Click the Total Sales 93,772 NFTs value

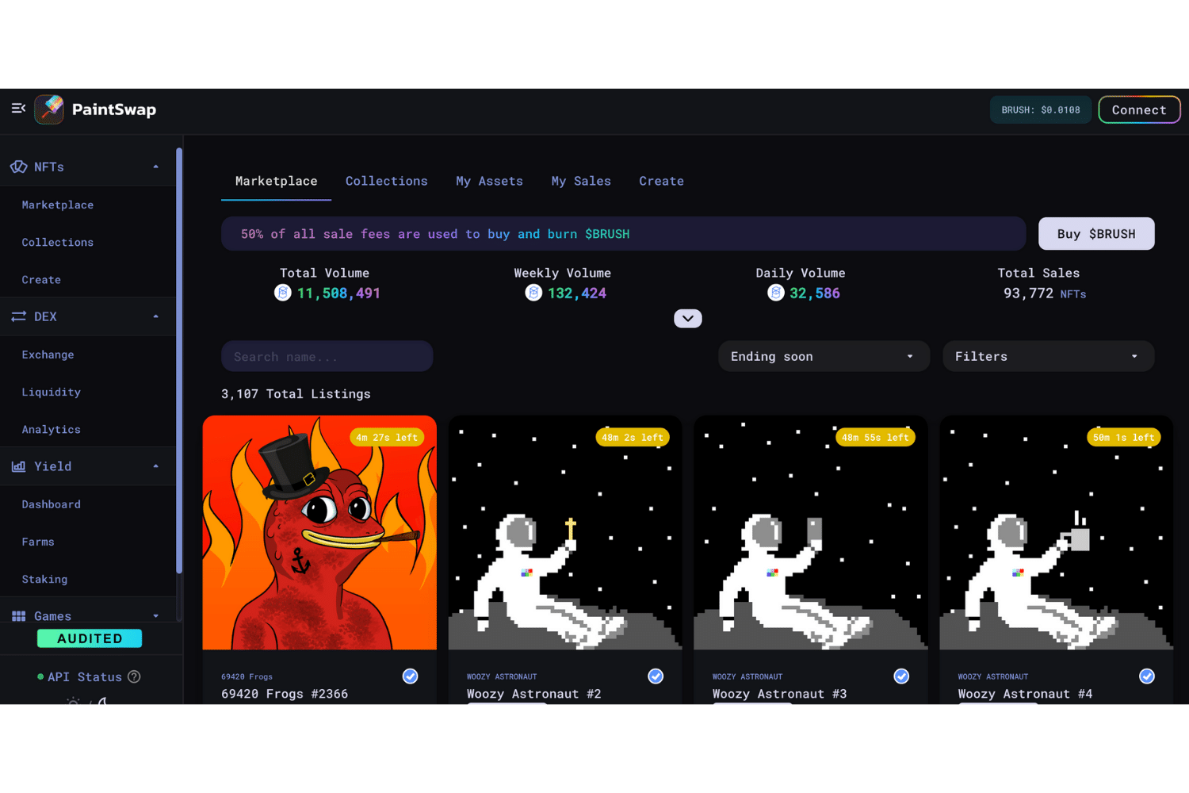1045,293
